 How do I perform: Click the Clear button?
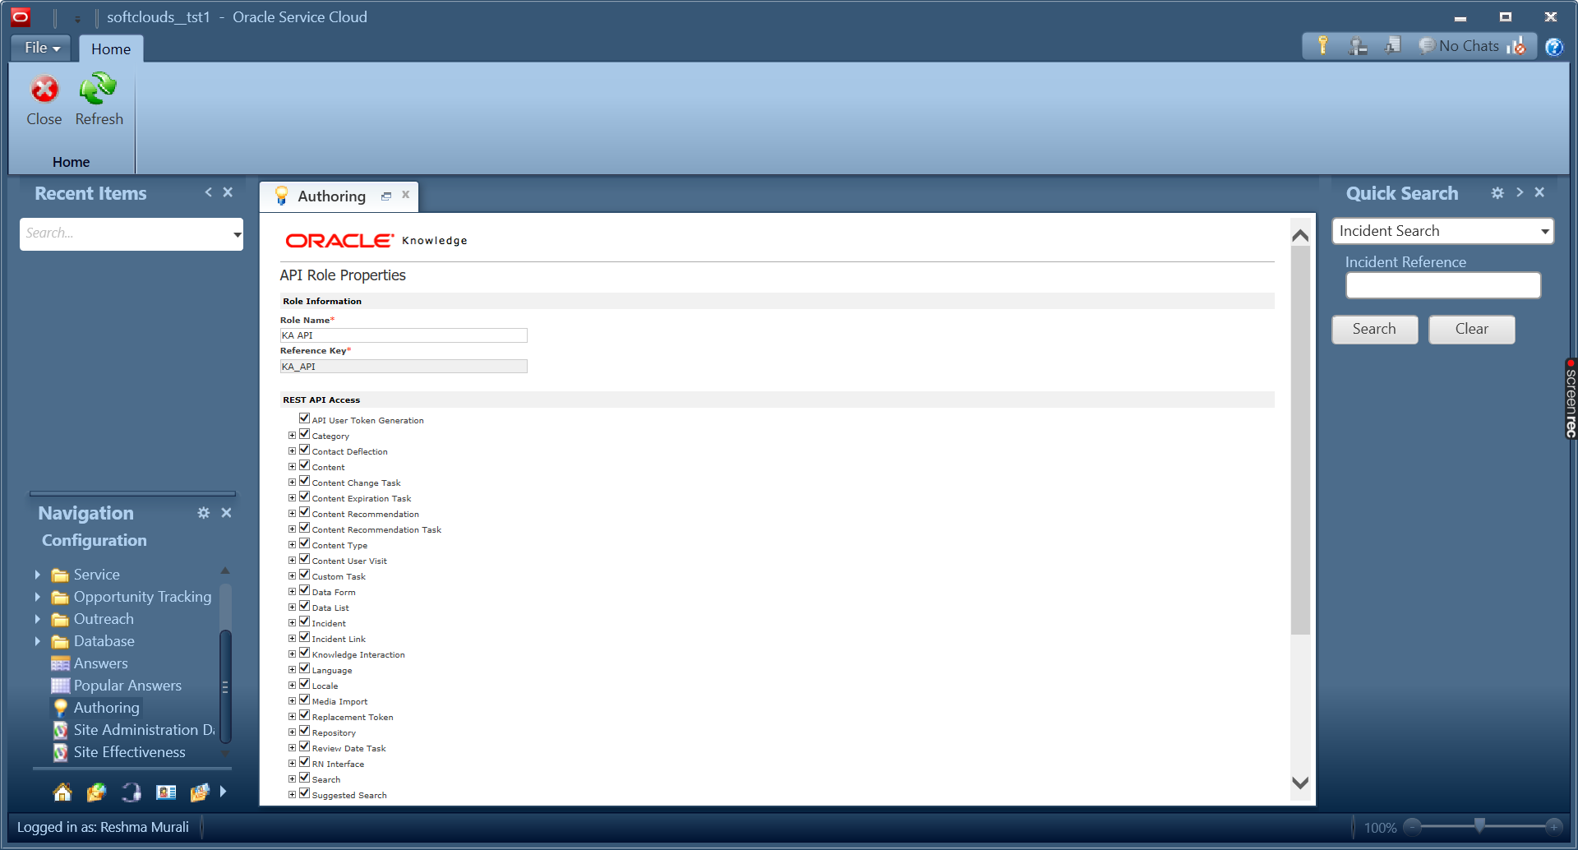click(x=1471, y=330)
